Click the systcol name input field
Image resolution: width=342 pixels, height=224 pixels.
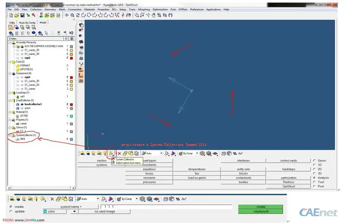[x=166, y=206]
